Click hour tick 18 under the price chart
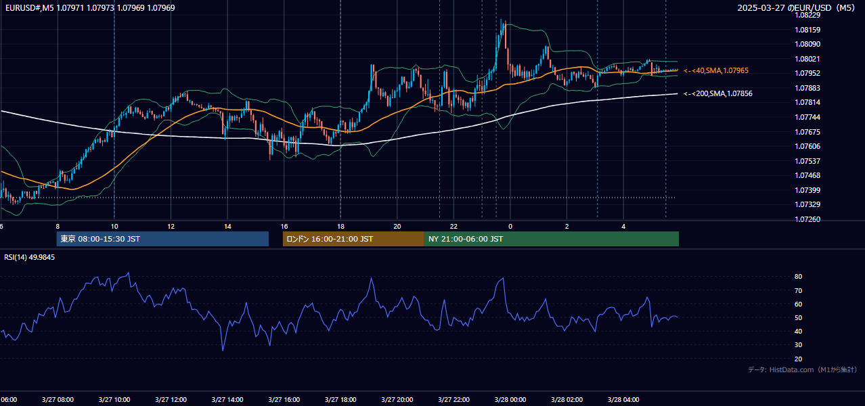This screenshot has height=406, width=865. [340, 227]
